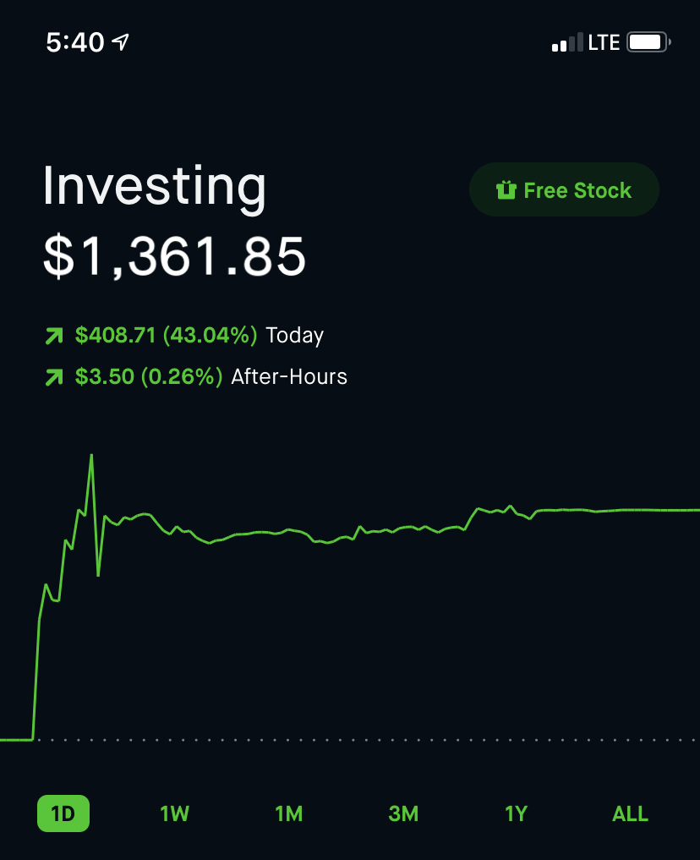Tap the green arrow beside After-Hours gain
The height and width of the screenshot is (860, 700).
pos(54,377)
